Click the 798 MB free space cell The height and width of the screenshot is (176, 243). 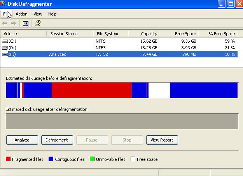tap(189, 54)
